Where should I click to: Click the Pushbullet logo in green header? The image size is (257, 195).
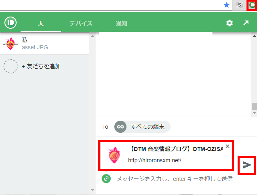(x=10, y=23)
